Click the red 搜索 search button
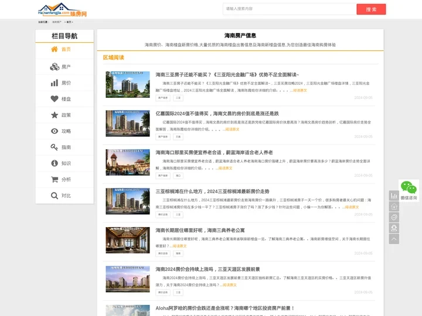This screenshot has height=316, width=422. pyautogui.click(x=371, y=9)
